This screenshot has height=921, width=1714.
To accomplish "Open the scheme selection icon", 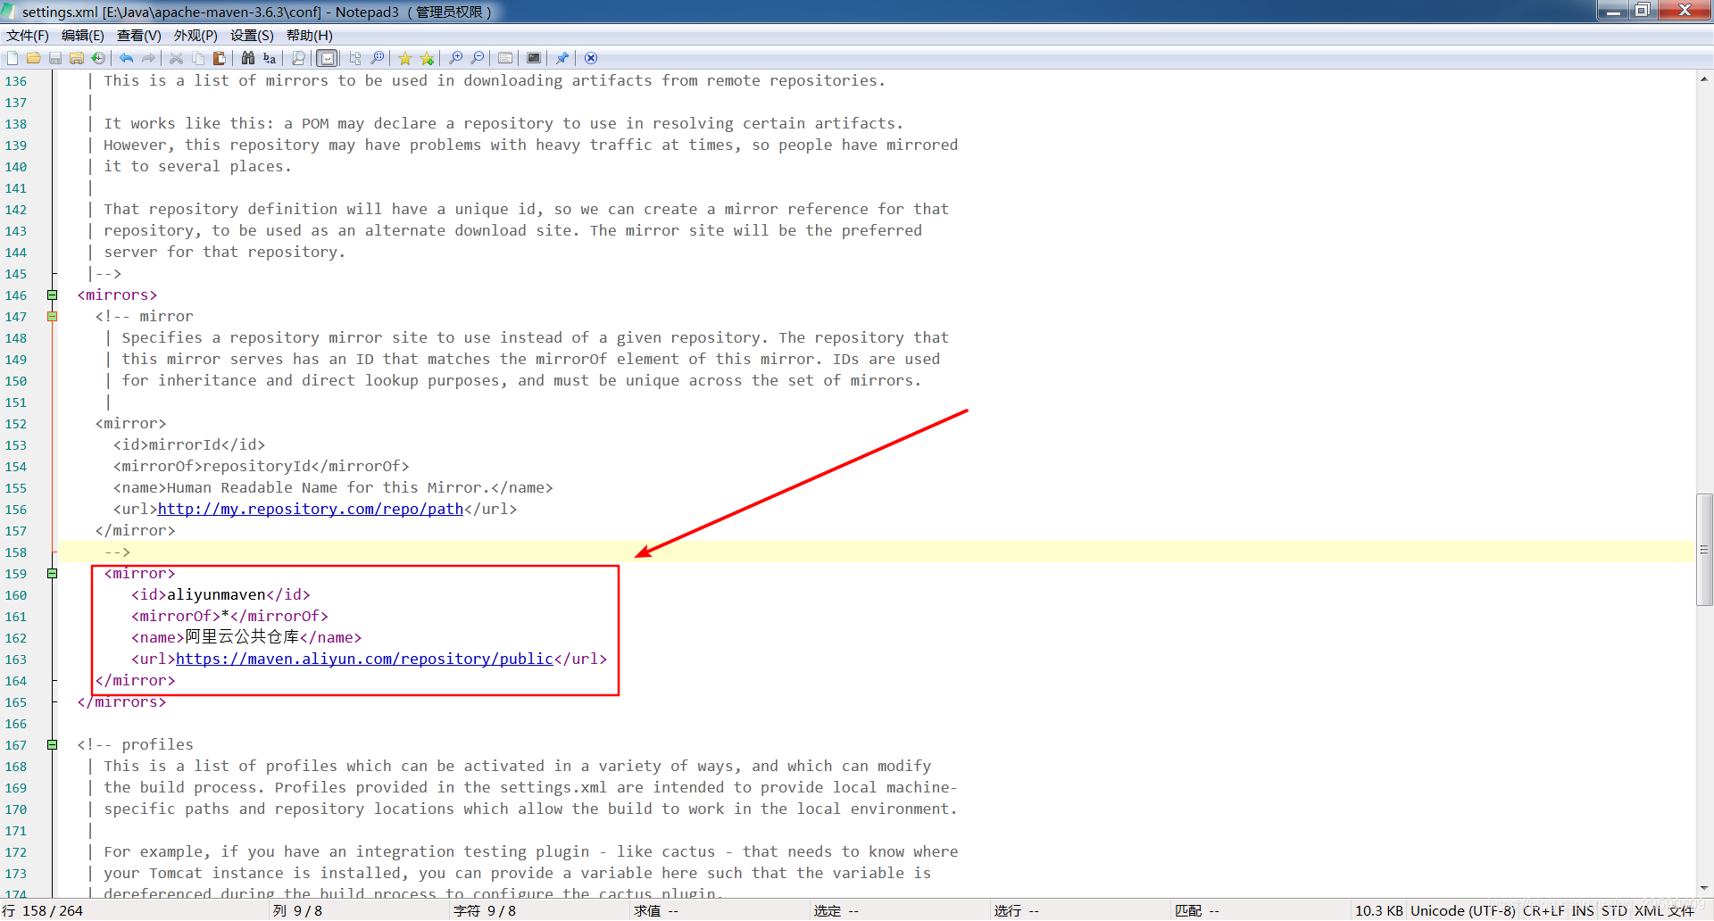I will point(505,58).
